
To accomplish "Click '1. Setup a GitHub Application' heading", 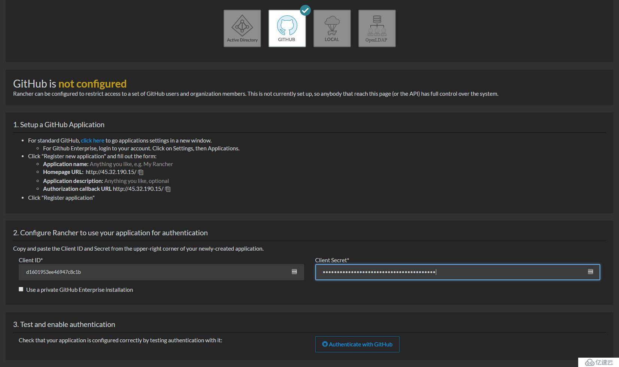I will [59, 125].
